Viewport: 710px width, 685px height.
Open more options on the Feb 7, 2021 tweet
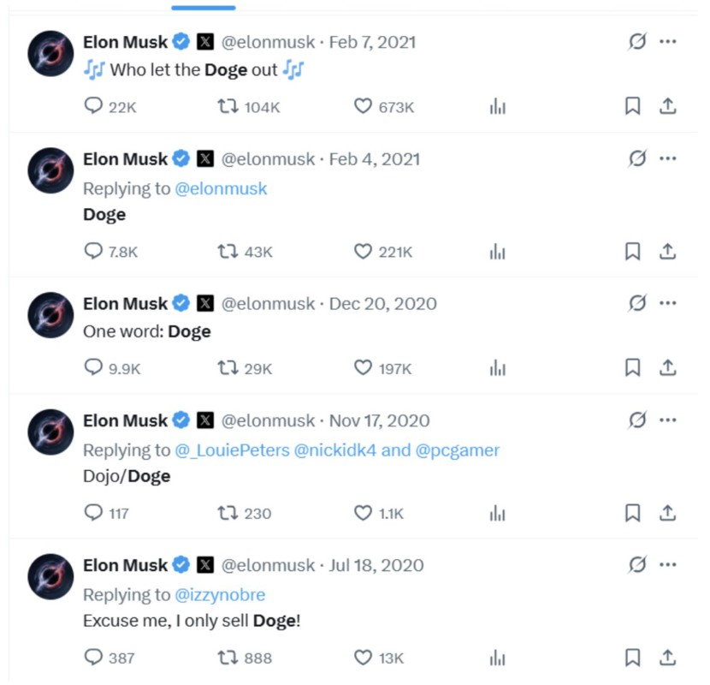click(x=669, y=41)
